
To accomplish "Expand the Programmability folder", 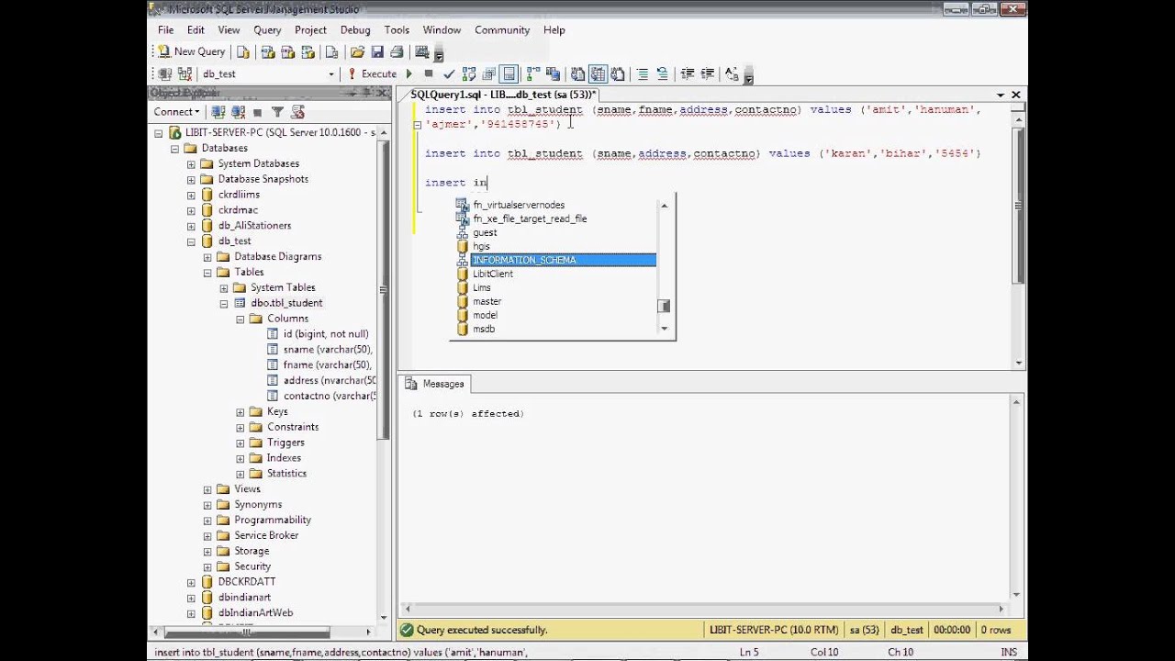I will pos(207,520).
